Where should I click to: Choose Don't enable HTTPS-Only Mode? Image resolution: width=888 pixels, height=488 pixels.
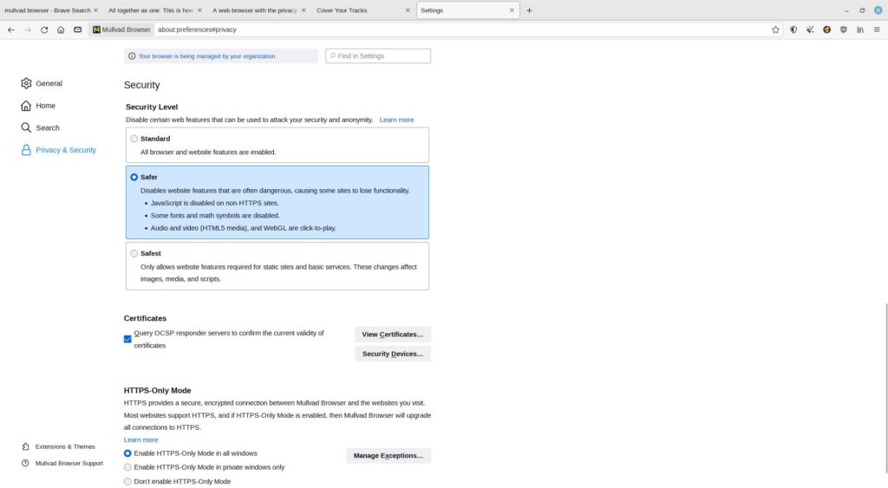pos(128,481)
